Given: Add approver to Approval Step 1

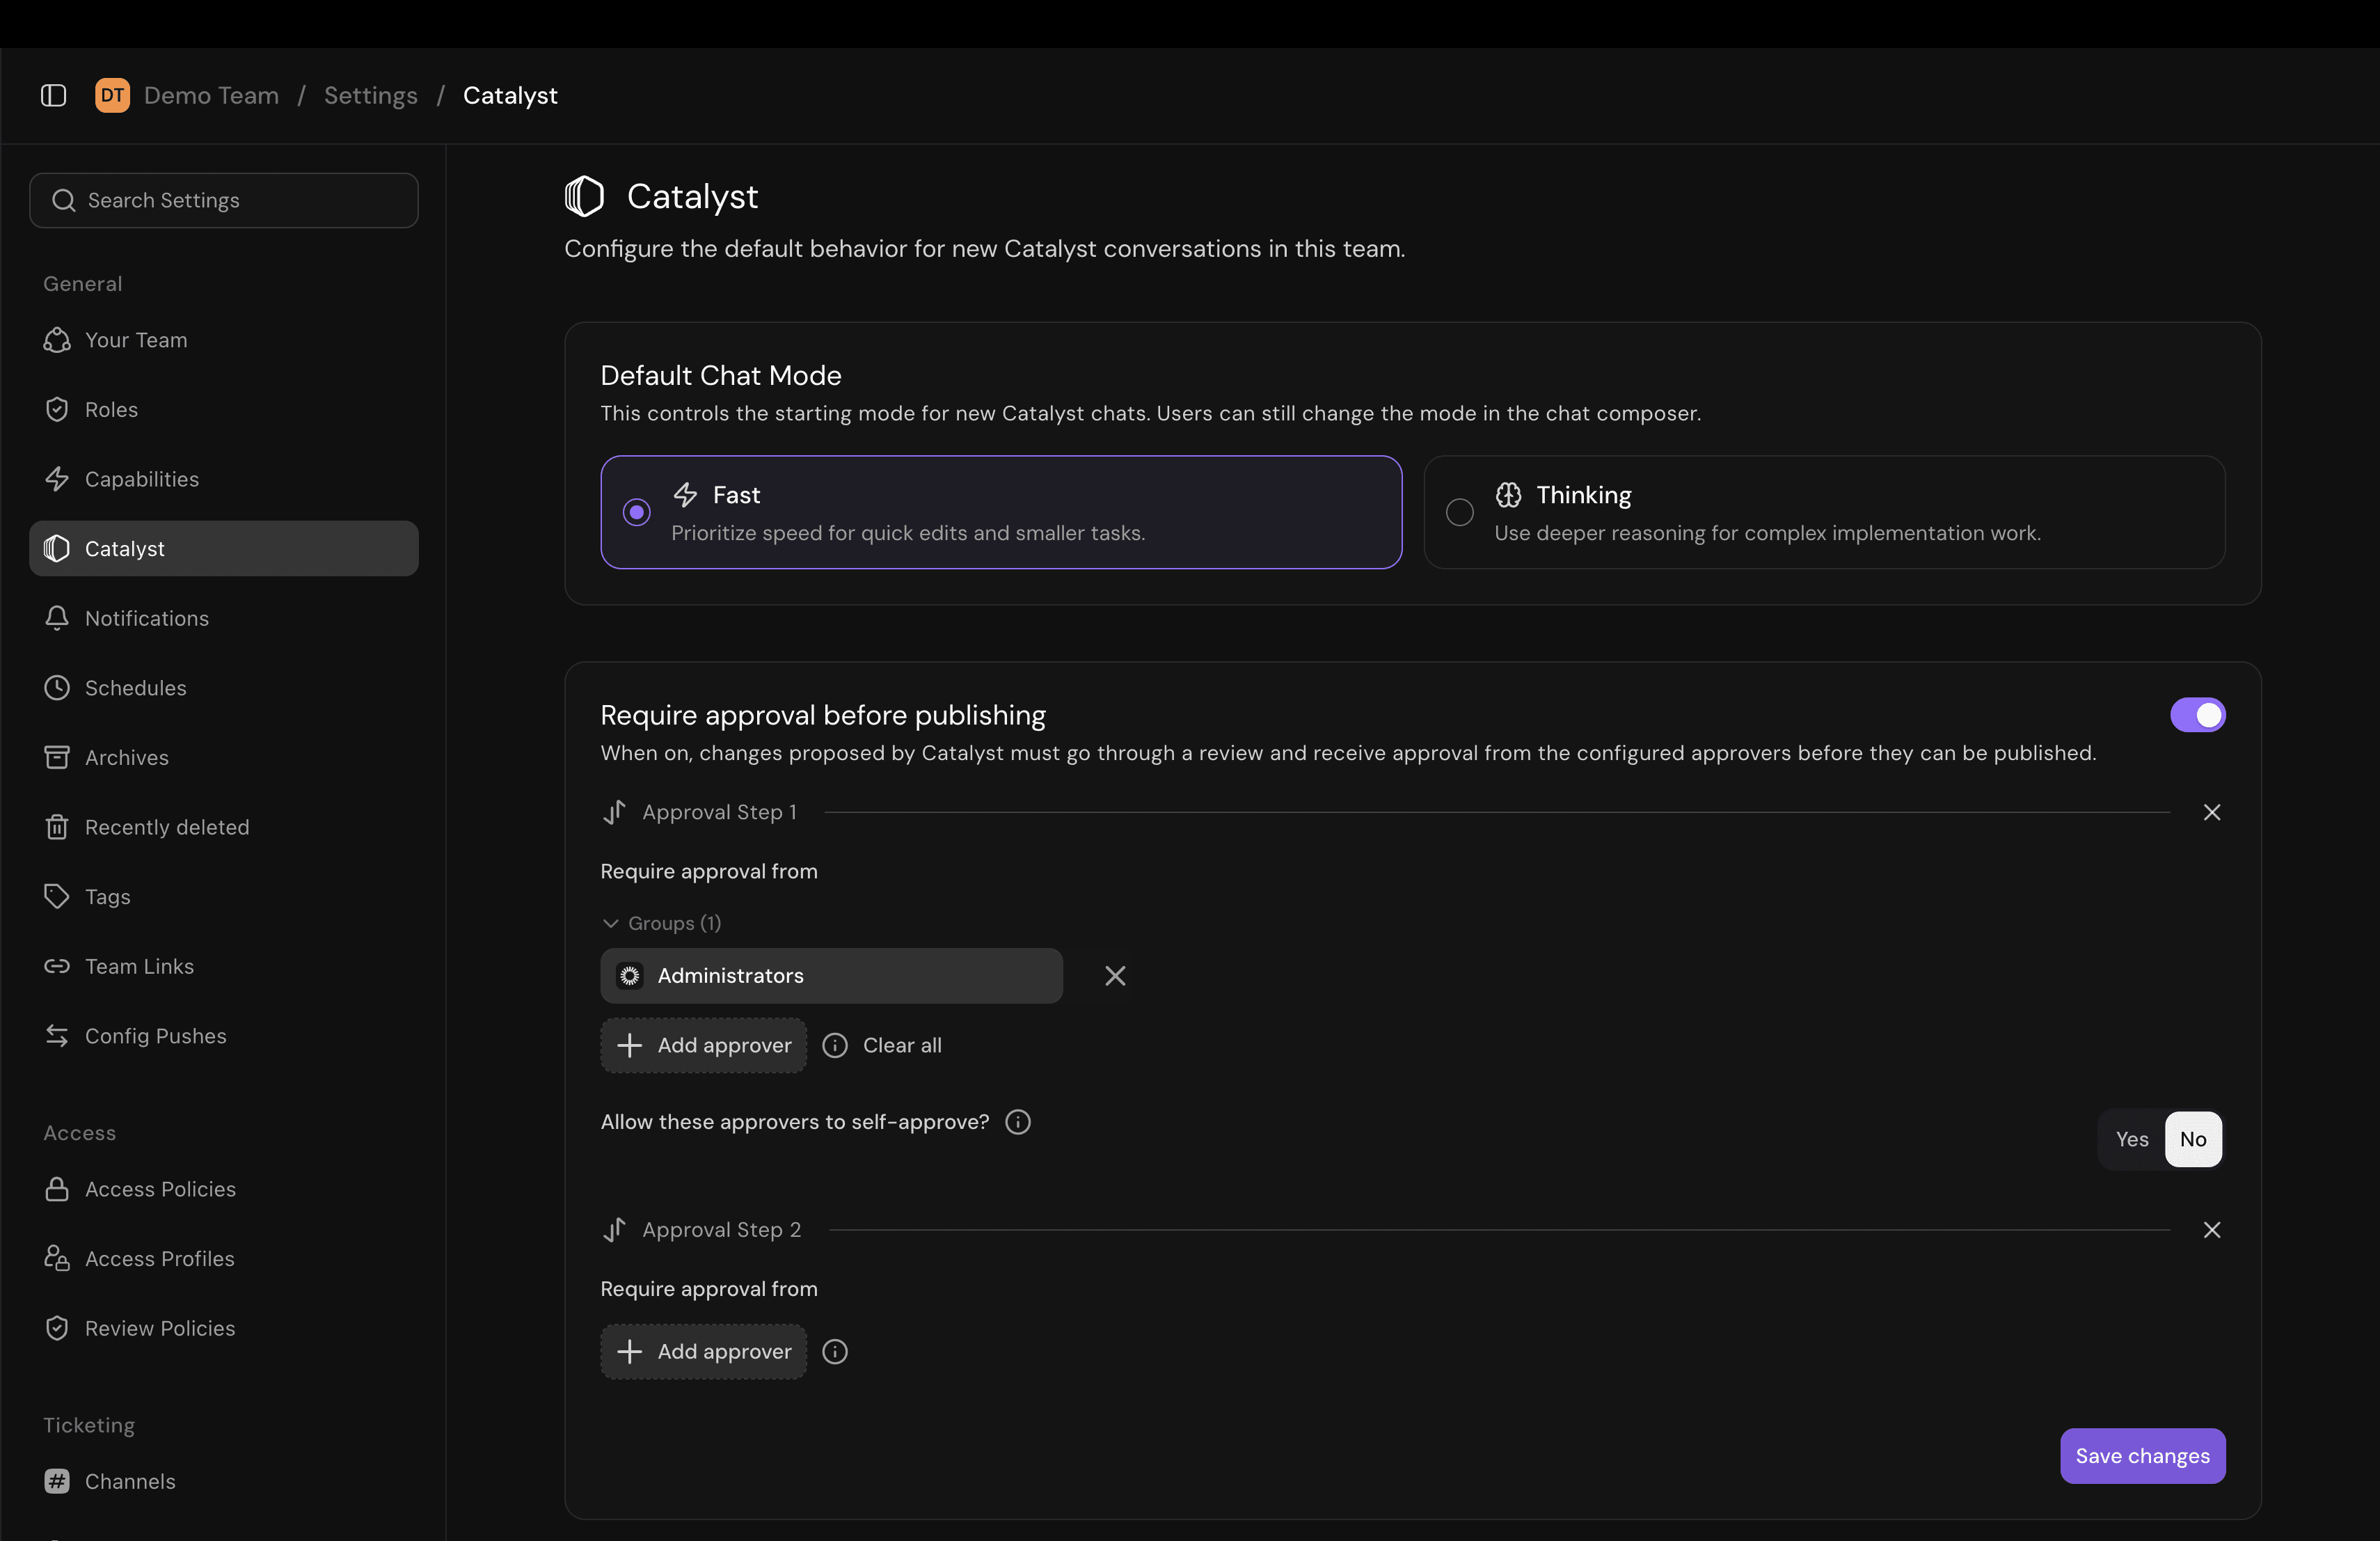Looking at the screenshot, I should pos(703,1045).
